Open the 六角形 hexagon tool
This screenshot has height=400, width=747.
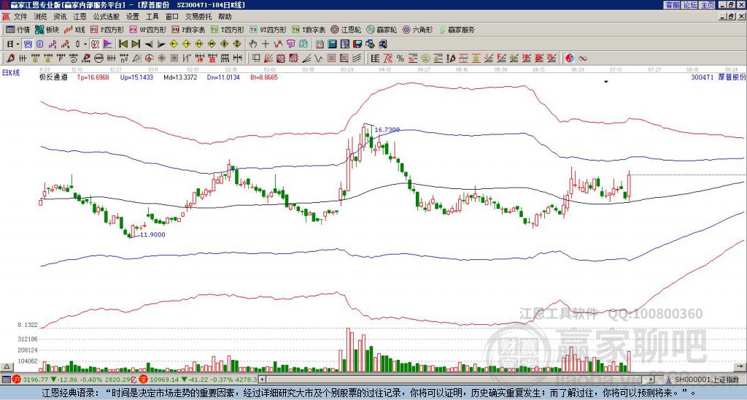click(417, 29)
